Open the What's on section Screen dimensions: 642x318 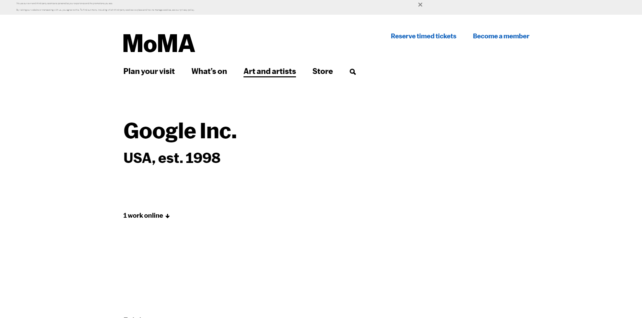tap(209, 71)
